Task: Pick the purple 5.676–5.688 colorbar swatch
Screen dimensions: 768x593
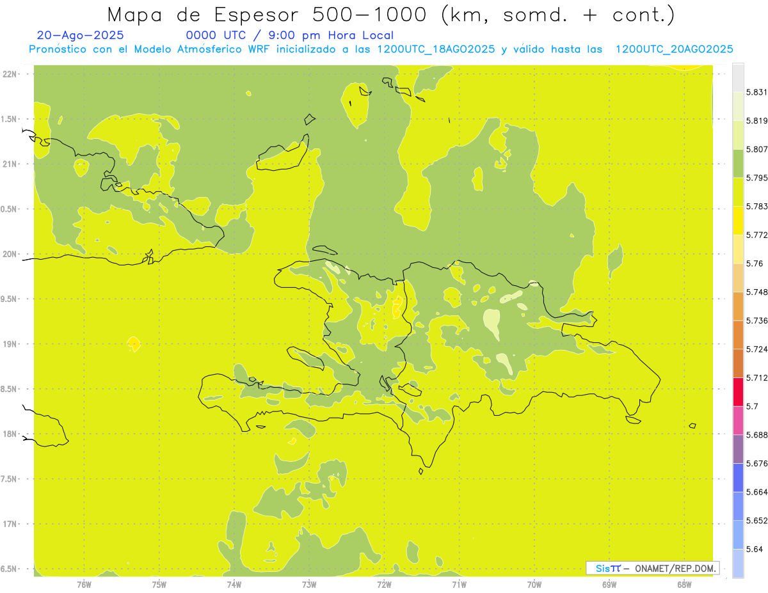Action: tap(739, 449)
